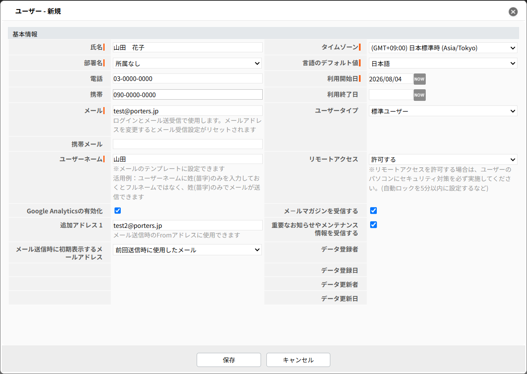
Task: Click the empty 利用終了日 date field
Action: click(x=391, y=95)
